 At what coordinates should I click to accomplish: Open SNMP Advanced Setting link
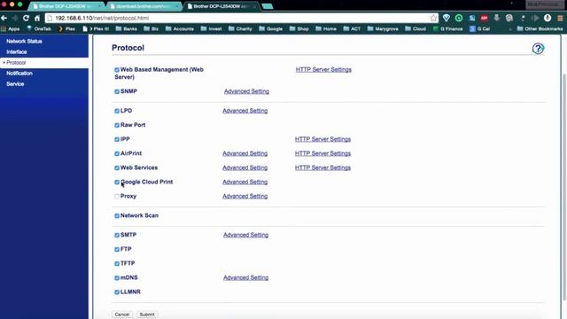246,91
